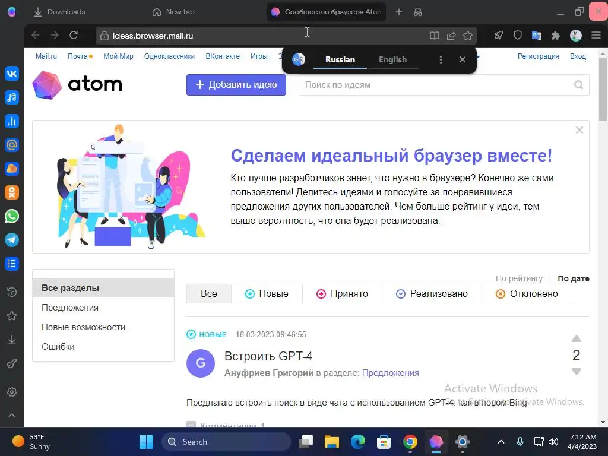Bookmark this page with star icon
The height and width of the screenshot is (456, 608).
pos(468,36)
